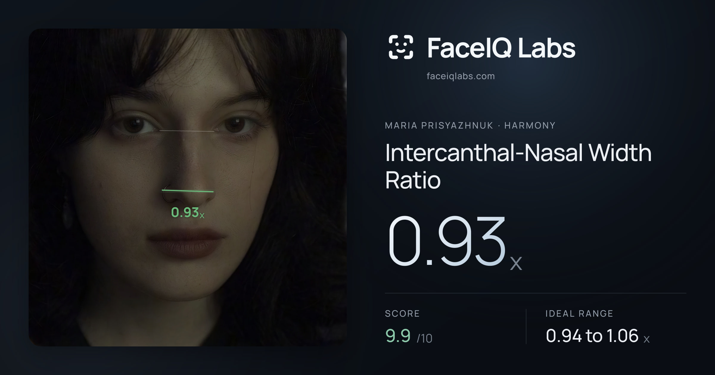The image size is (715, 375).
Task: Select the IDEAL RANGE label
Action: click(x=579, y=314)
